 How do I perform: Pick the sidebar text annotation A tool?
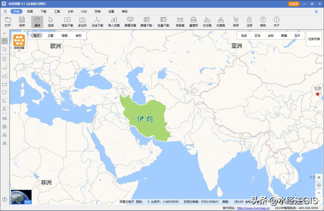4,109
